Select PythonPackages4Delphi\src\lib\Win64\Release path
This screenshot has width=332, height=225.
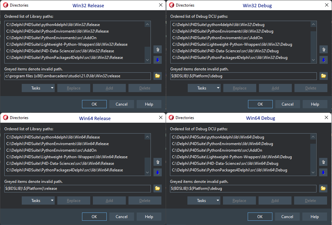[74, 170]
